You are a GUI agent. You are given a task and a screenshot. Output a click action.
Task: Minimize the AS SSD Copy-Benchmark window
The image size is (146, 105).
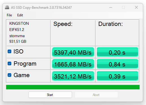(x=111, y=7)
